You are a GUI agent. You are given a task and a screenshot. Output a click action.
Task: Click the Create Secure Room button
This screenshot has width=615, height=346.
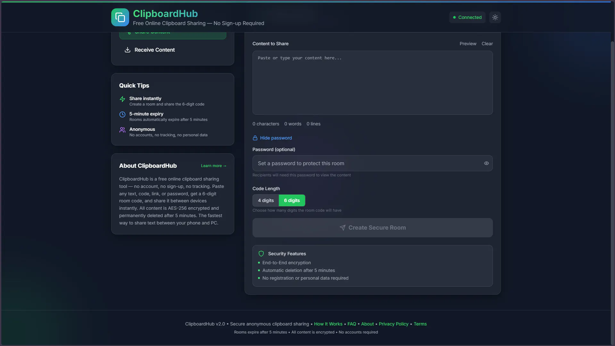[x=372, y=228]
